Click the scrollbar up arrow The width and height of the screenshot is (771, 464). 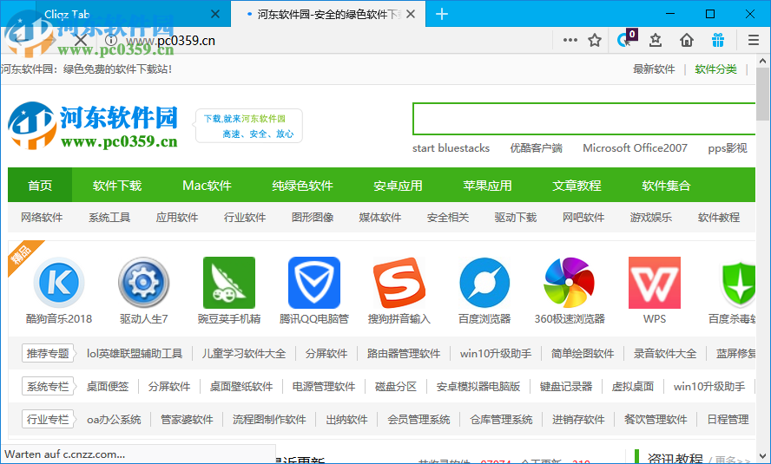click(762, 61)
